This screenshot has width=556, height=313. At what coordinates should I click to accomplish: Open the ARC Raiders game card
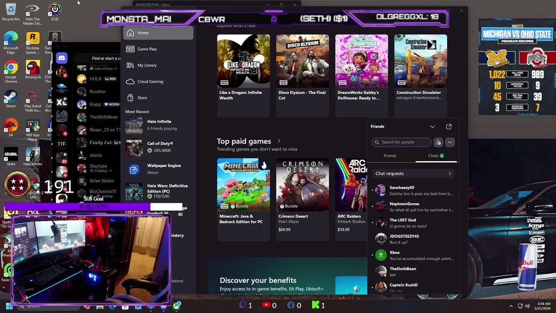351,199
